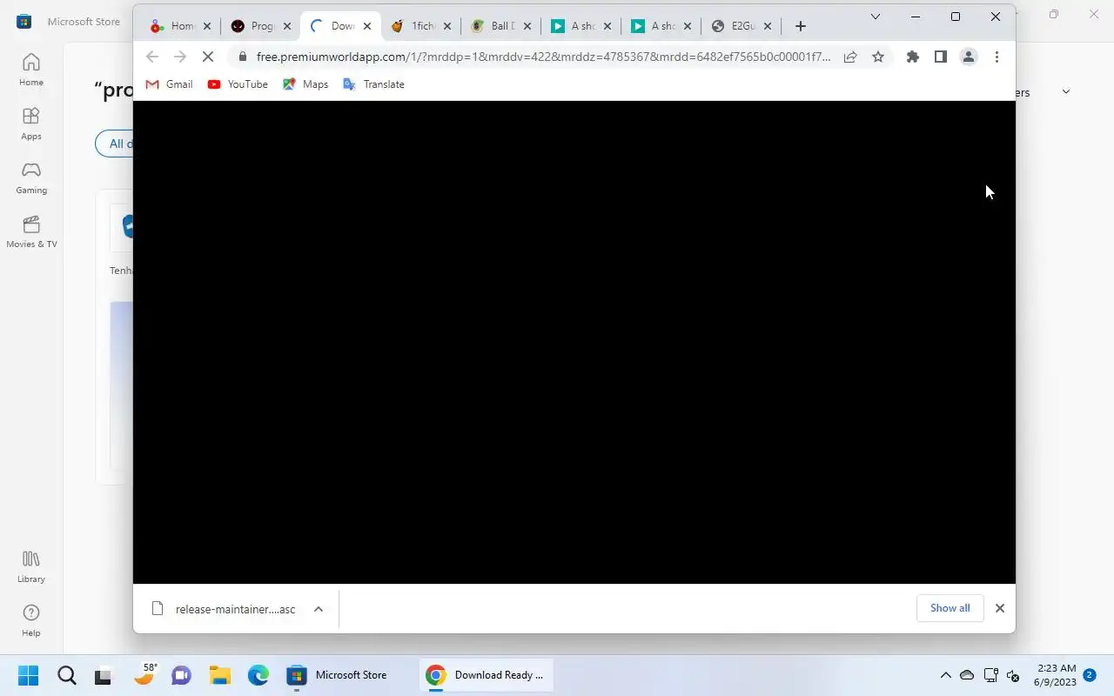Click All filter chip in Microsoft Store

pyautogui.click(x=115, y=144)
